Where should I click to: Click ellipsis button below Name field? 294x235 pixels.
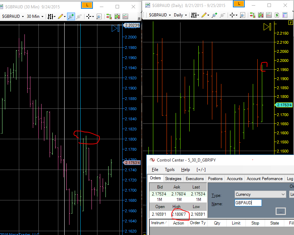tap(281, 211)
